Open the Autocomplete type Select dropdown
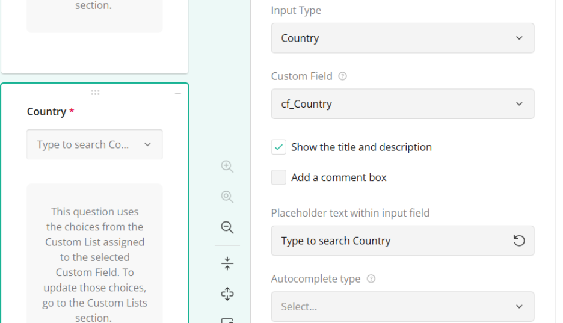This screenshot has height=323, width=563. [402, 307]
